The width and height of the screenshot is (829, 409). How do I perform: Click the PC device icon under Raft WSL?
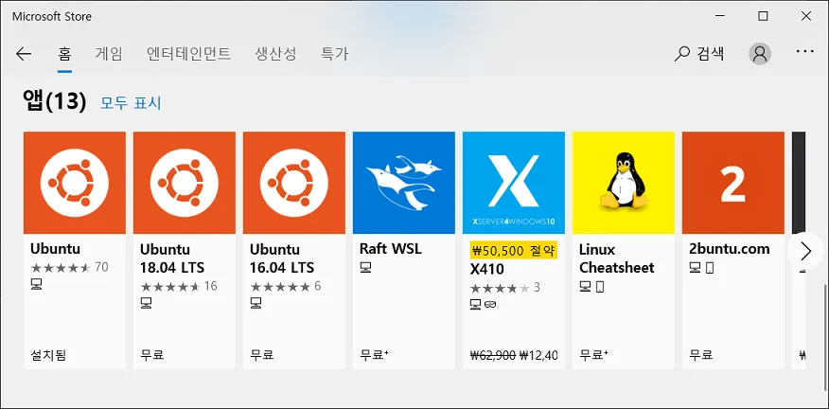pos(365,267)
